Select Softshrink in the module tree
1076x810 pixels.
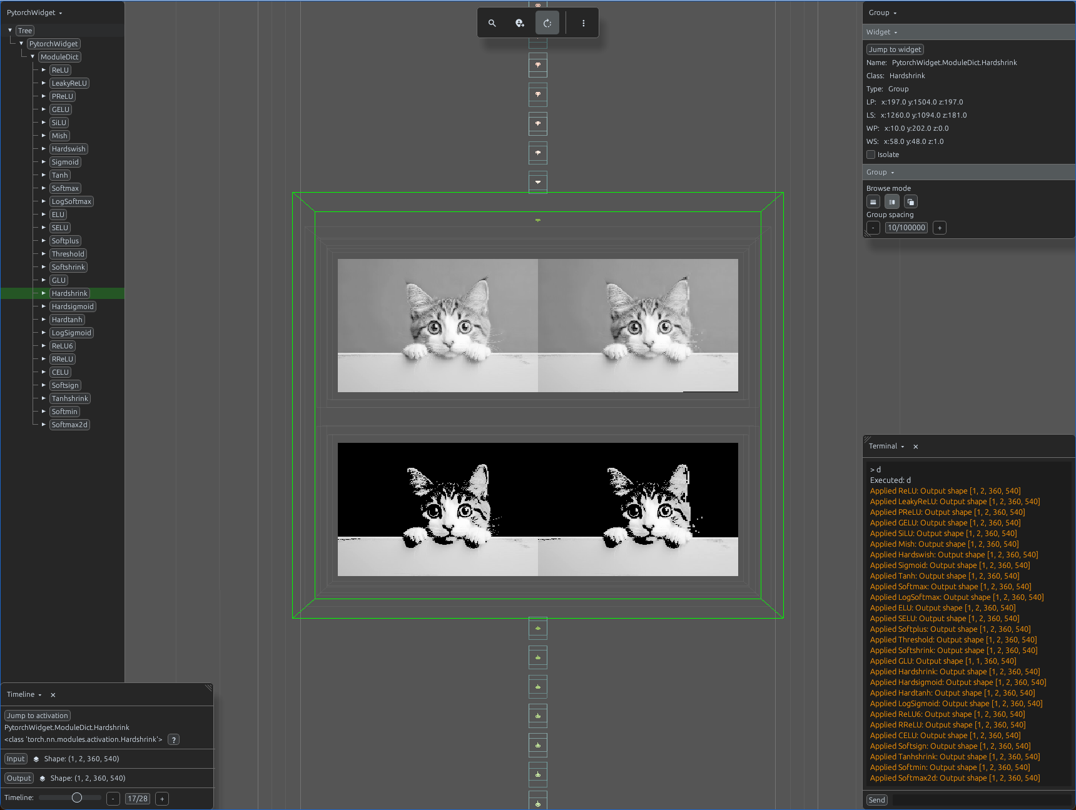[x=68, y=267]
